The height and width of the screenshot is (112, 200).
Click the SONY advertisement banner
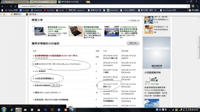pos(157,53)
